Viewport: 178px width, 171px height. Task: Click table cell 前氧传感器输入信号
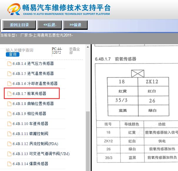click(162, 132)
